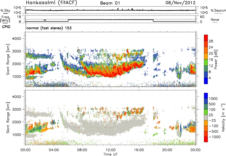
Task: Click the 16:00 time axis label
Action: (x=139, y=150)
